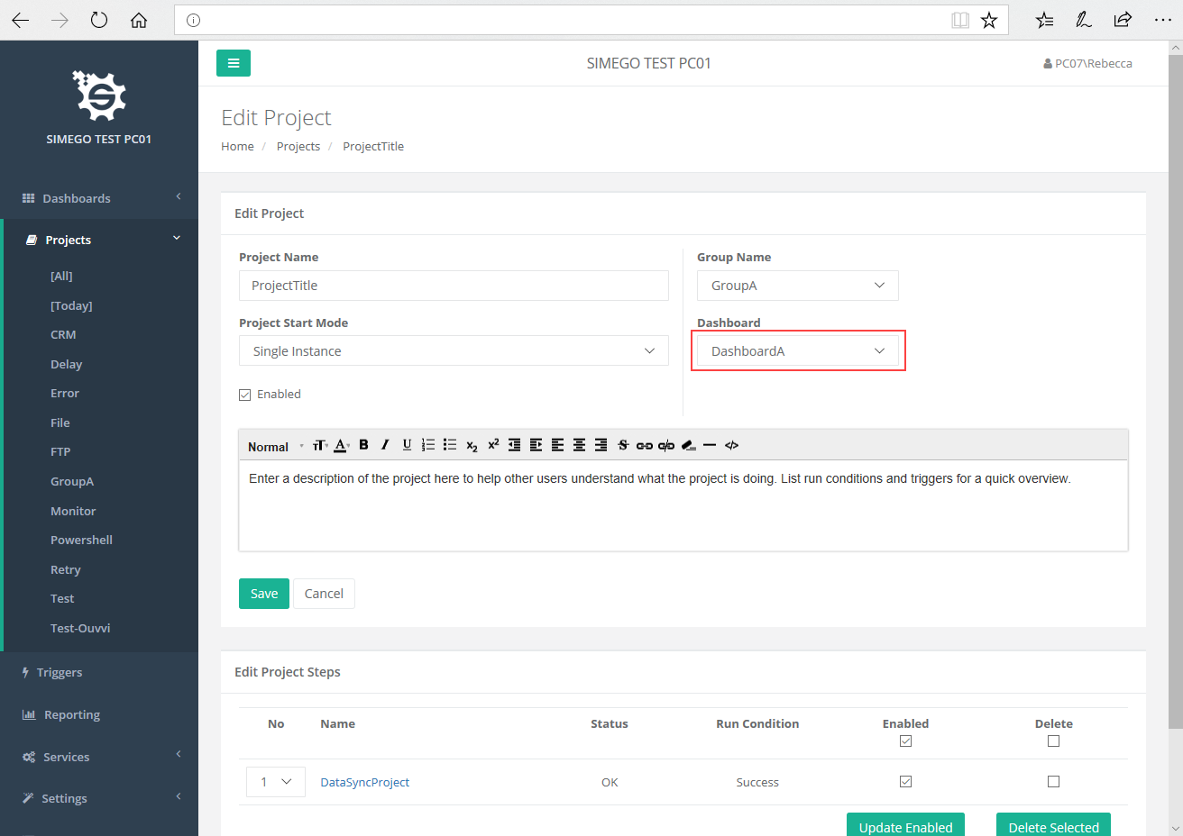The width and height of the screenshot is (1183, 836).
Task: Collapse the Projects sidebar menu
Action: (x=99, y=240)
